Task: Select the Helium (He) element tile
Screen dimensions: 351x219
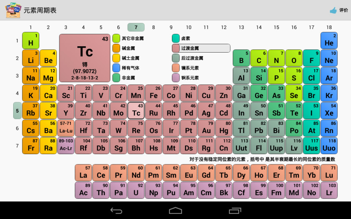Action: coord(329,41)
